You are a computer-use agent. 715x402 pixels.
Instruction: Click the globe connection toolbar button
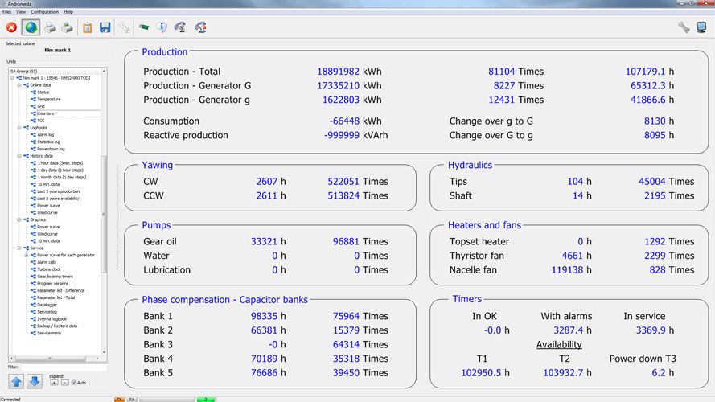pos(31,27)
